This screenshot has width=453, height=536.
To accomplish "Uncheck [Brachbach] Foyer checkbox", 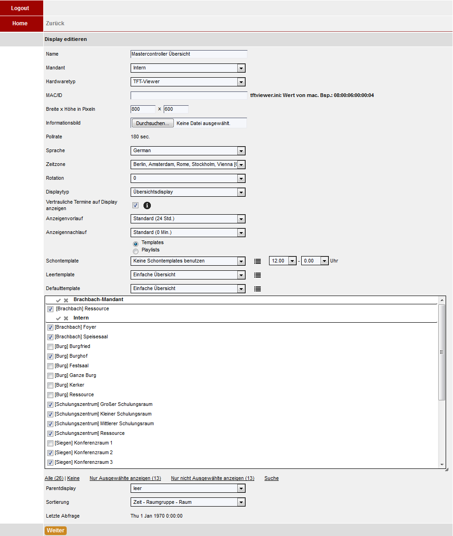I will [x=50, y=327].
